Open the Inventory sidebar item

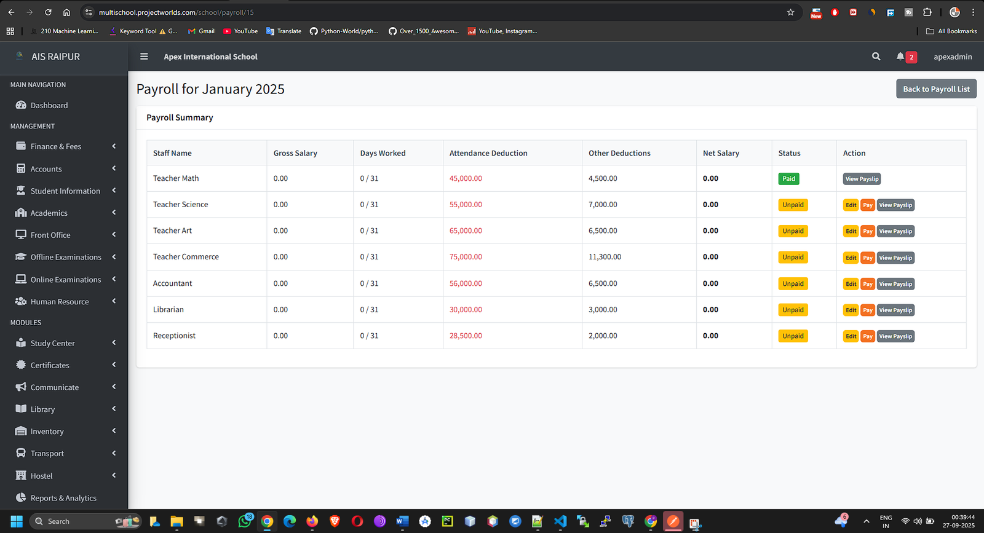47,432
